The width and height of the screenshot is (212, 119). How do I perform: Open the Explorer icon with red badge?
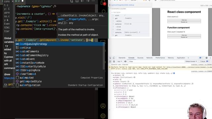[x=103, y=3]
